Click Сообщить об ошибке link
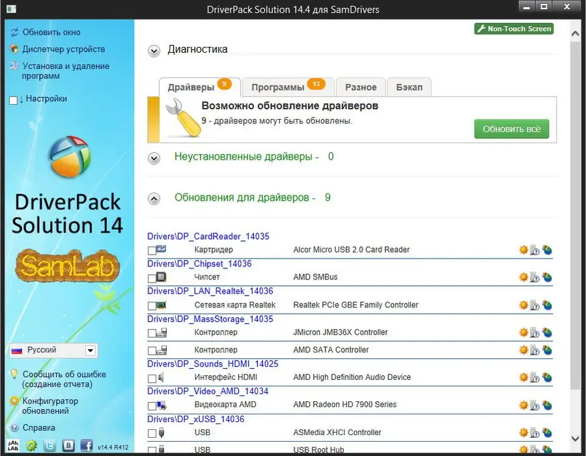This screenshot has height=456, width=586. click(64, 379)
